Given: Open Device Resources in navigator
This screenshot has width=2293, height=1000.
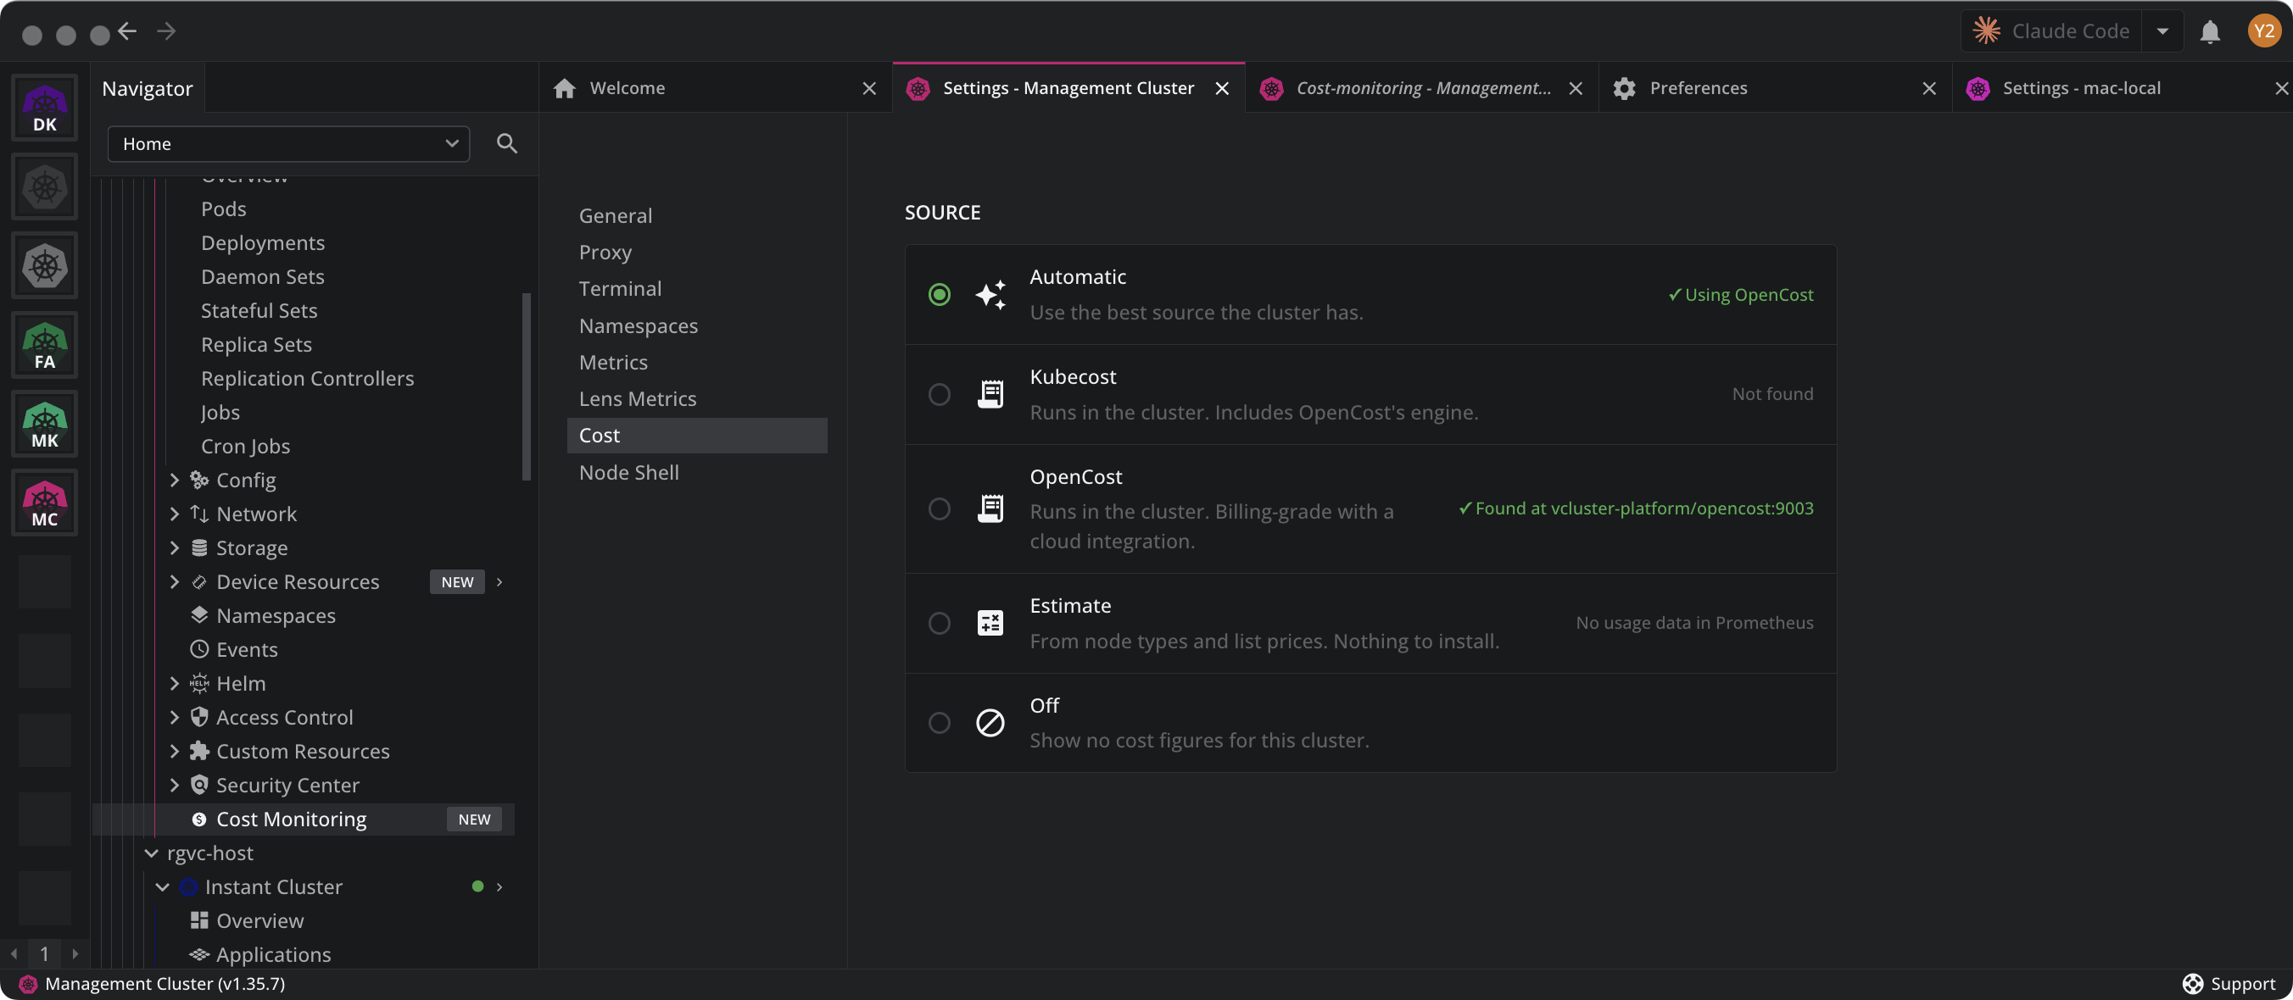Looking at the screenshot, I should [304, 582].
